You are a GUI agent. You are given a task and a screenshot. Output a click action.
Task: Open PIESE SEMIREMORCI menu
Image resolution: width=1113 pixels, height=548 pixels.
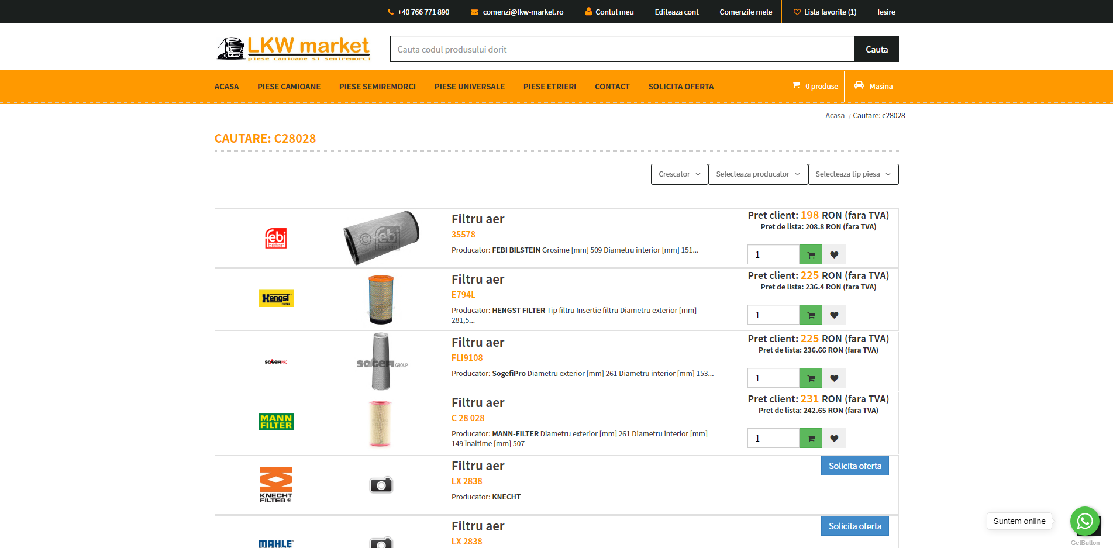tap(377, 87)
